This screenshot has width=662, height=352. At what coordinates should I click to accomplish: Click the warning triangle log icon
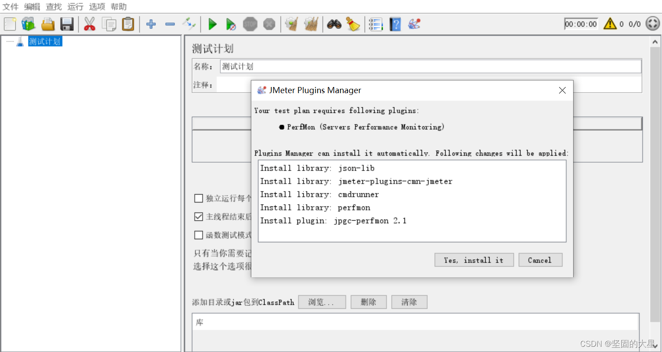[610, 24]
